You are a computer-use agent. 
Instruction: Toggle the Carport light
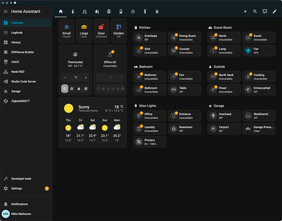pyautogui.click(x=224, y=129)
